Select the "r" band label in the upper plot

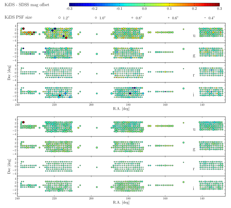pyautogui.click(x=194, y=75)
